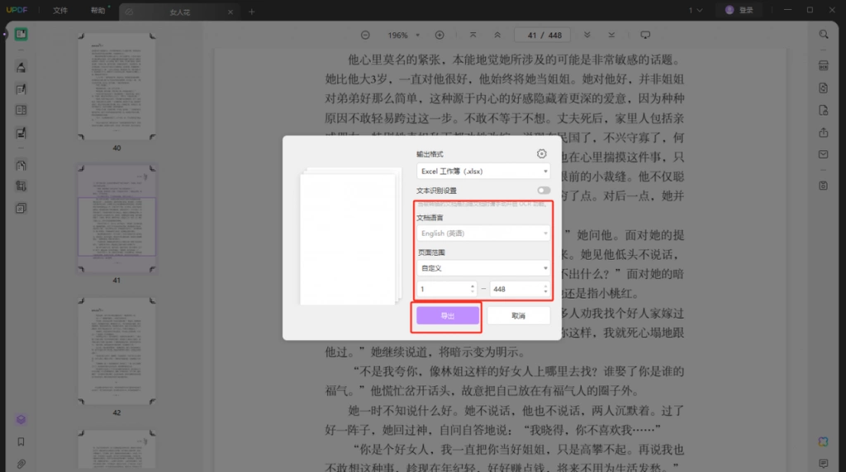Close the 女人花 tab
Image resolution: width=846 pixels, height=472 pixels.
coord(231,12)
